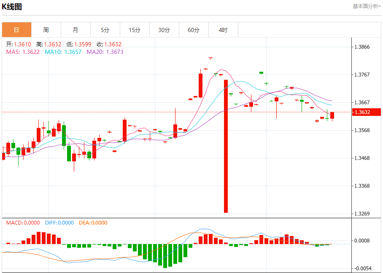Switch to the 4时 chart tab
This screenshot has width=383, height=273.
coord(223,30)
